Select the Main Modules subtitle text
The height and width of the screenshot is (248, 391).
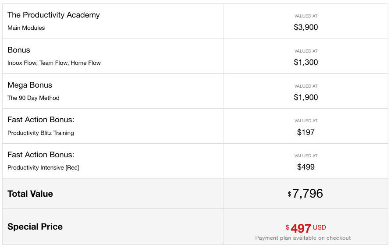click(x=26, y=28)
